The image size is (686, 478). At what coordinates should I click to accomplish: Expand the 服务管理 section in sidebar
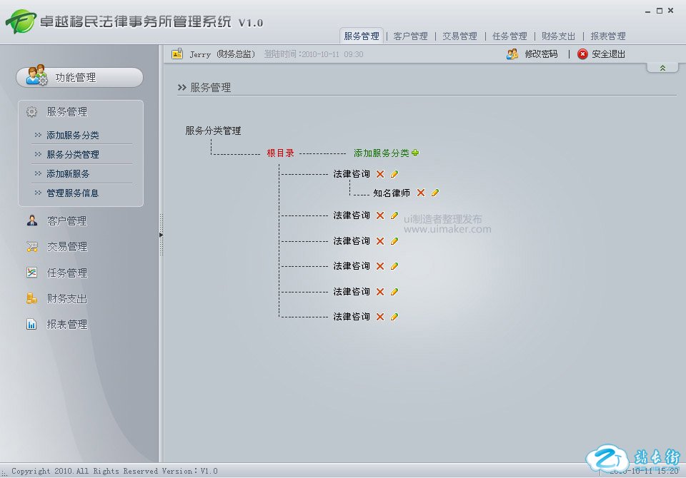click(x=66, y=112)
